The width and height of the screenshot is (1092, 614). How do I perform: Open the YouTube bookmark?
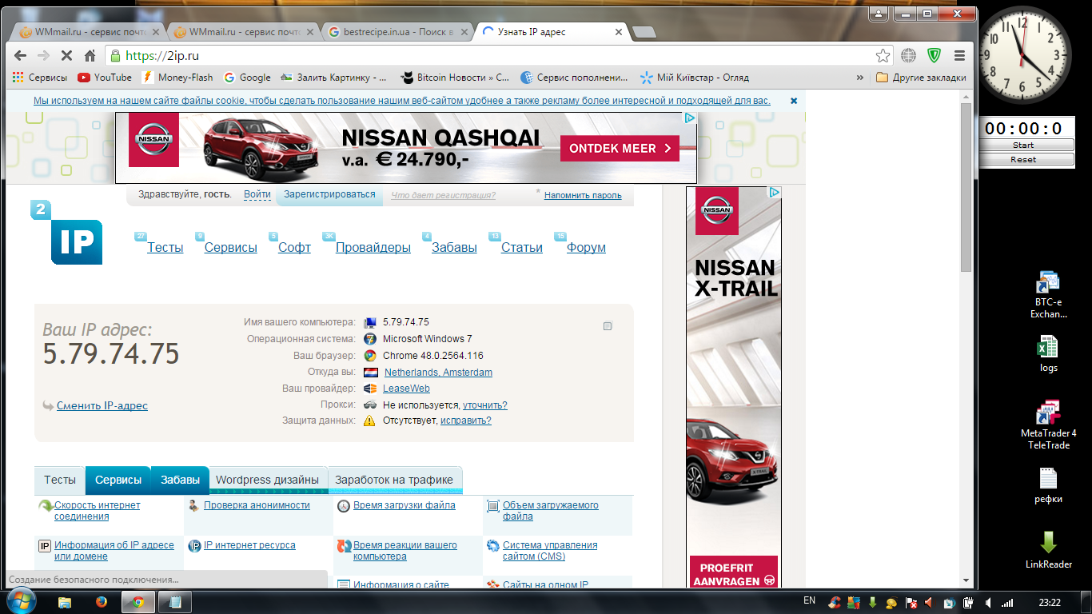point(105,78)
